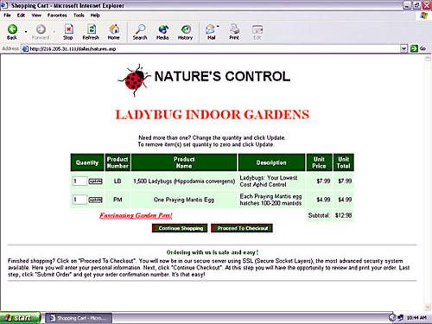
Task: Go to Home via the house icon
Action: 114,29
